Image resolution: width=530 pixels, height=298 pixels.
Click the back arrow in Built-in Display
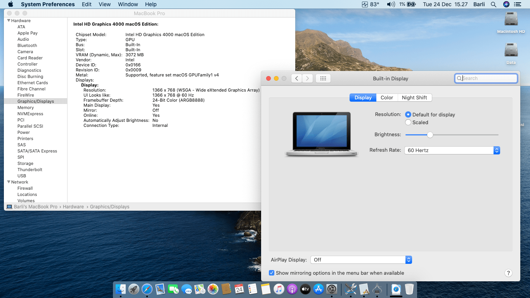tap(296, 78)
